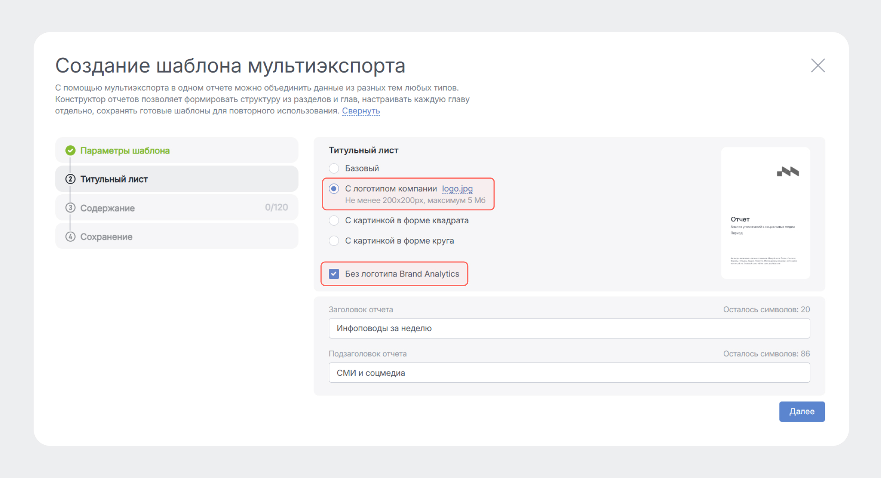Choose С картинкой в форме круга option

[x=334, y=241]
